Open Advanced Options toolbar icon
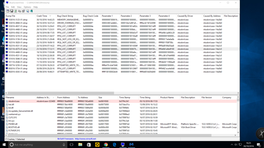The height and width of the screenshot is (148, 264). click(8, 11)
